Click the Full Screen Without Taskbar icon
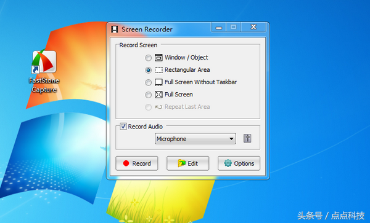The height and width of the screenshot is (223, 370). tap(158, 82)
